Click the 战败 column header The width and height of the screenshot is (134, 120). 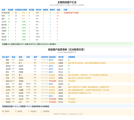coord(58,10)
